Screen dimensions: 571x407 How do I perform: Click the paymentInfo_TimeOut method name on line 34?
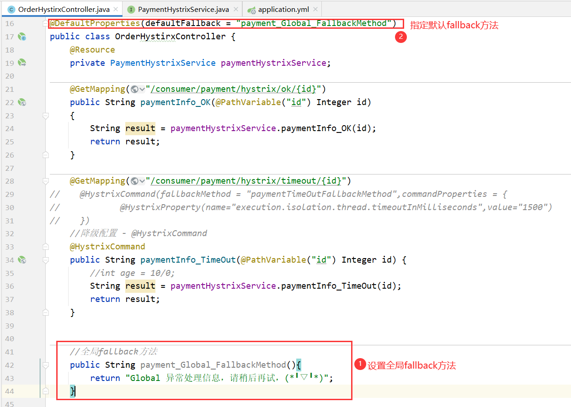click(188, 260)
